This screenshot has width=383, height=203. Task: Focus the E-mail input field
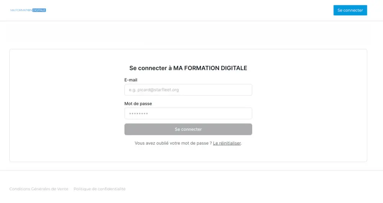[188, 90]
